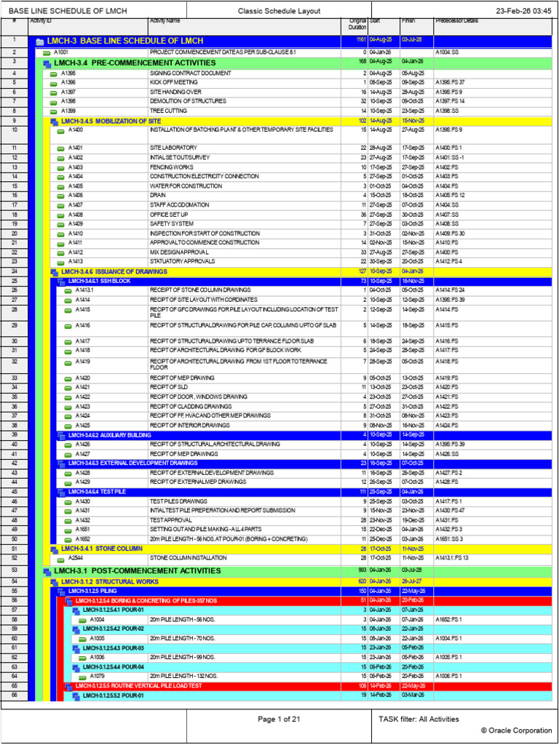Viewport: 559px width, 745px height.
Task: Click the Page 1 of 21 footer text
Action: click(279, 720)
